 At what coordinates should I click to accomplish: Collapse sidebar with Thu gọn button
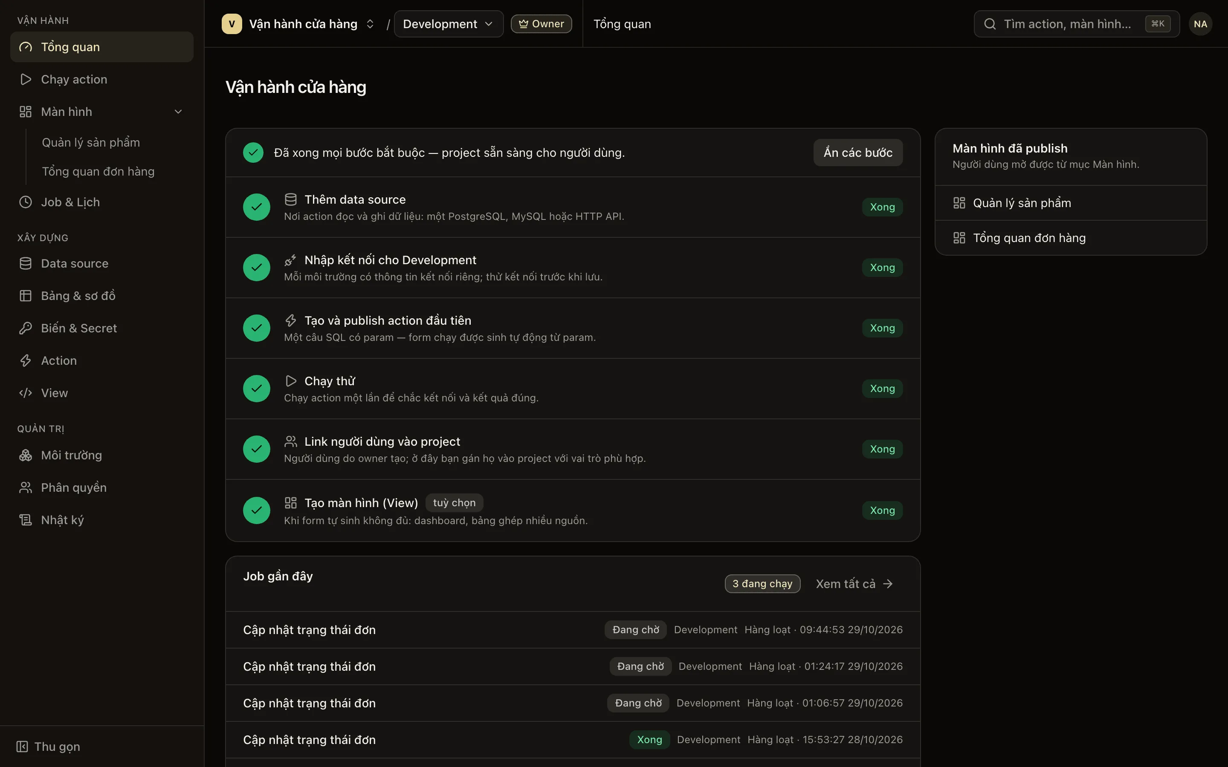point(48,747)
